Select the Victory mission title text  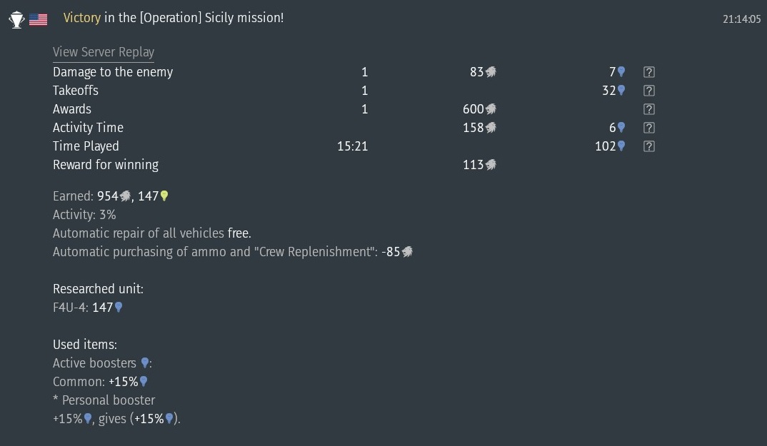click(x=174, y=18)
